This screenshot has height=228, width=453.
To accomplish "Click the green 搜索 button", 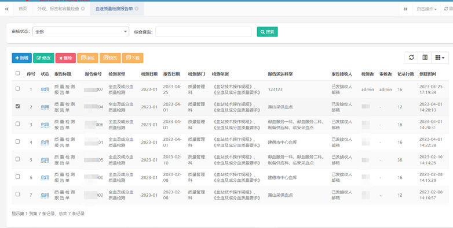I will coord(267,32).
